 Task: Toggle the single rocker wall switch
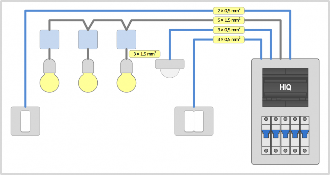25,121
